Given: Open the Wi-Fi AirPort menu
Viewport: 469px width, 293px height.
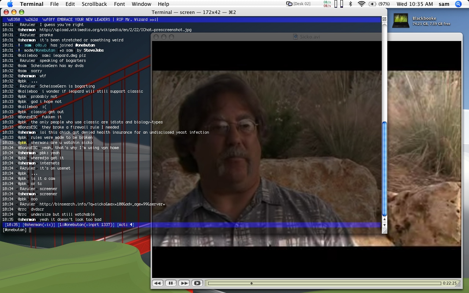Looking at the screenshot, I should tap(362, 4).
